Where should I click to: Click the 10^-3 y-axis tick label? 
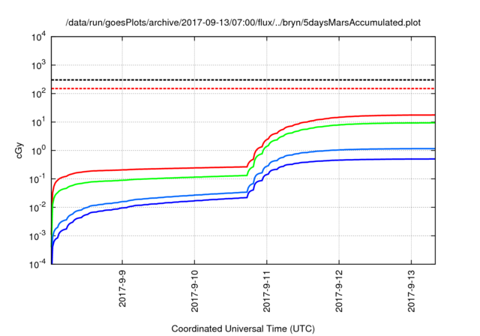point(38,236)
